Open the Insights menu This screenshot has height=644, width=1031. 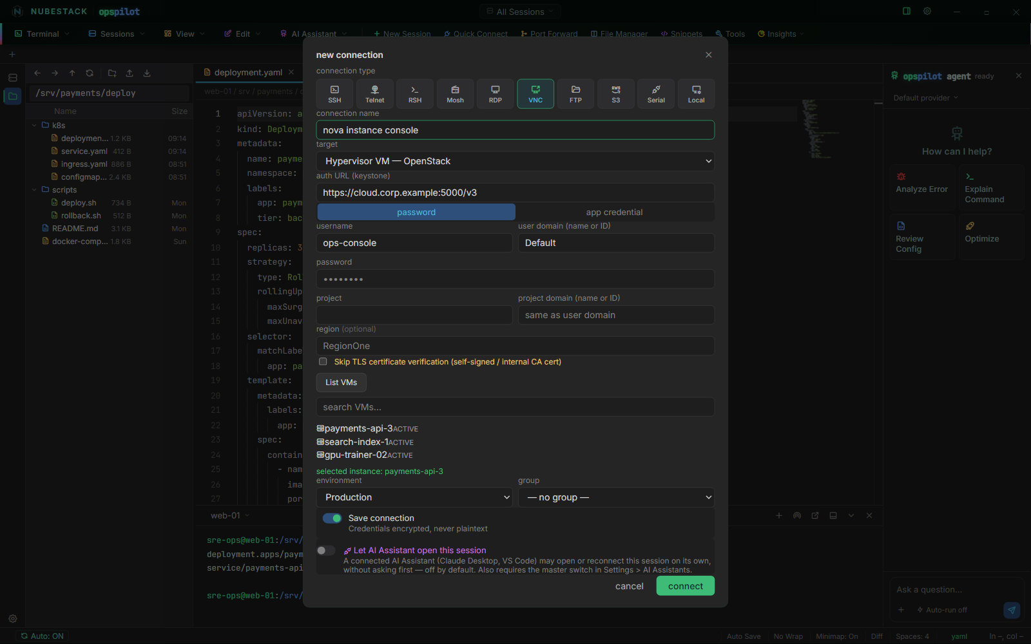coord(781,34)
